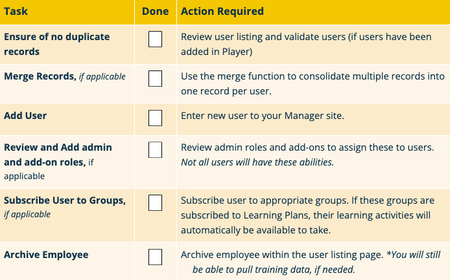450x280 pixels.
Task: Click the Action Required column header
Action: (222, 12)
